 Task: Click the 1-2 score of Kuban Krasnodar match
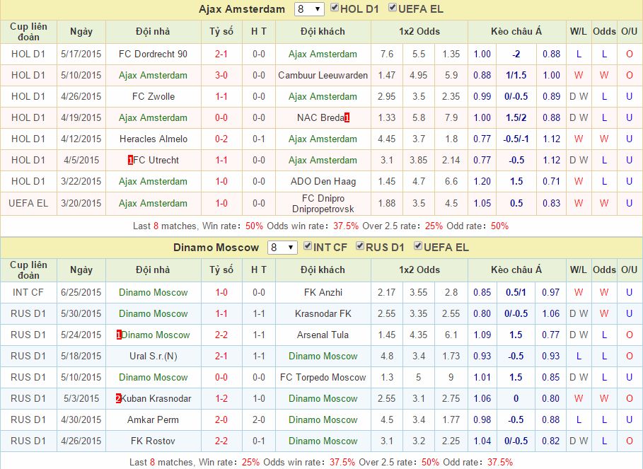click(x=221, y=398)
